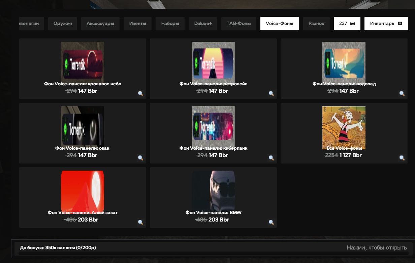
Task: Expand bonus bar via Нажми, чтобы открыть
Action: click(x=377, y=248)
